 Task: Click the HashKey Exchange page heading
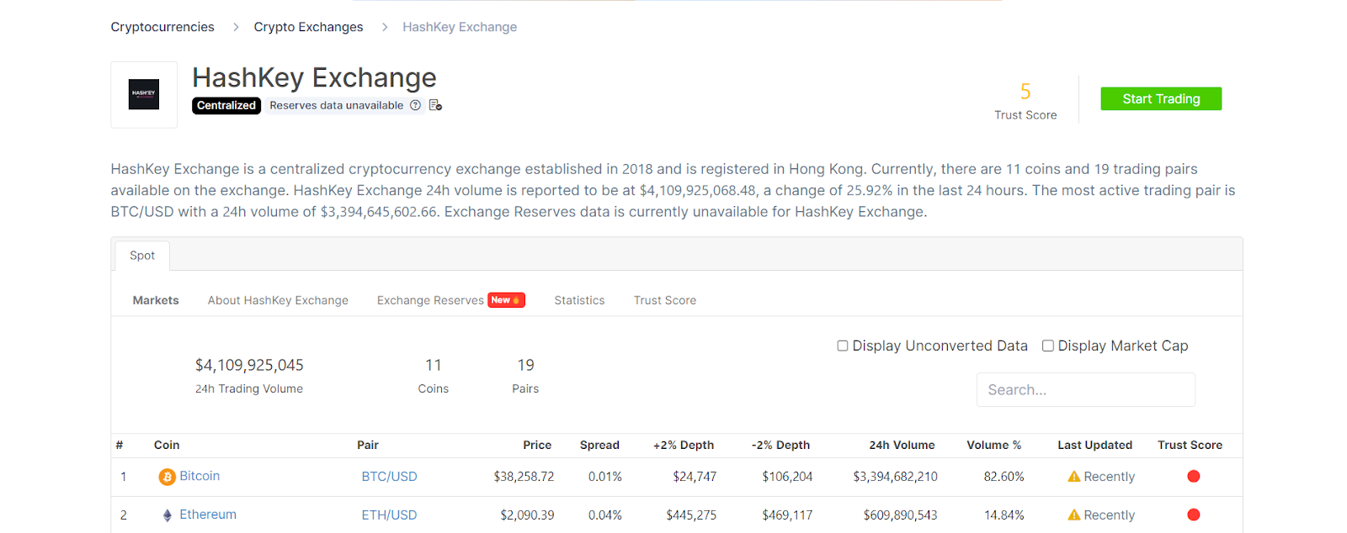click(x=314, y=77)
